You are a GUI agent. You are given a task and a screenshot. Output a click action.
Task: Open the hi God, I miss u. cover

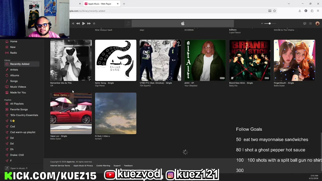point(116,113)
